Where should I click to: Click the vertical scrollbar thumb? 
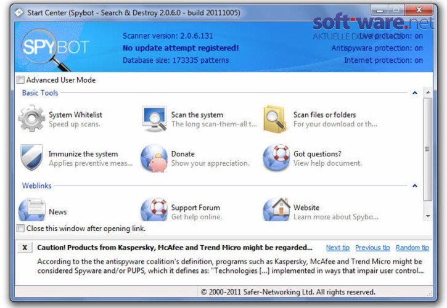pos(428,149)
